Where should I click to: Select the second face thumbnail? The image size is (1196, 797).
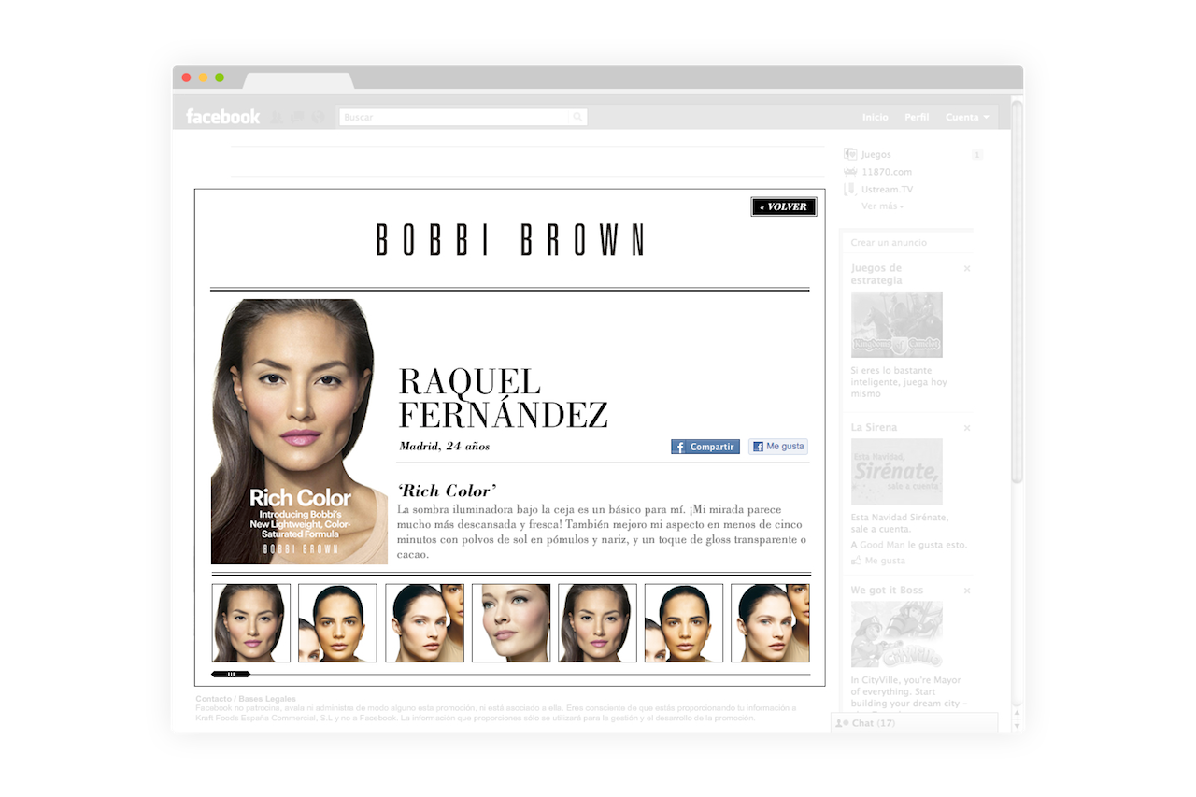click(337, 623)
